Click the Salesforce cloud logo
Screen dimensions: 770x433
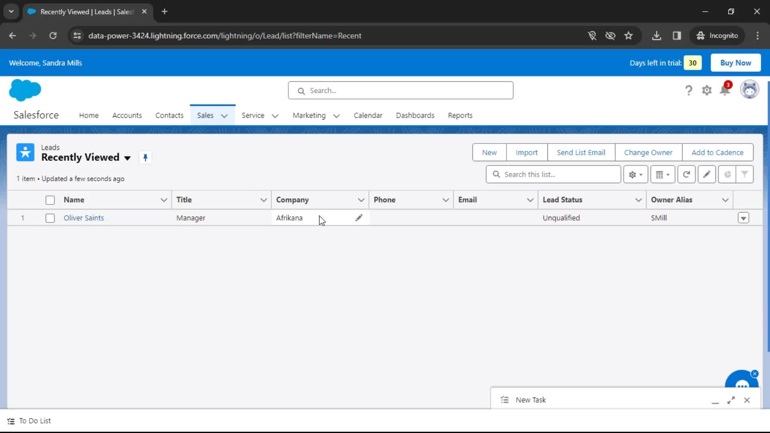pos(25,90)
